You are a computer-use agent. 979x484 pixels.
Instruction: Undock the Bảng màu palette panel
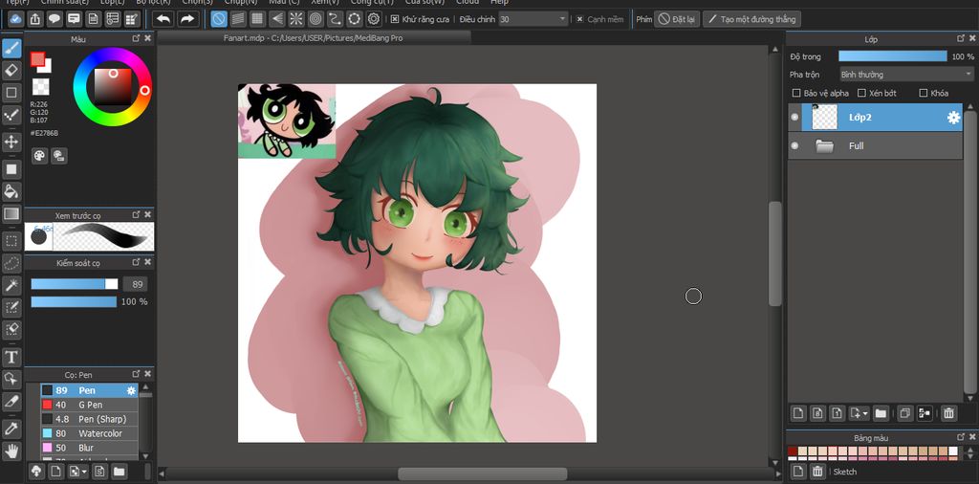click(961, 437)
